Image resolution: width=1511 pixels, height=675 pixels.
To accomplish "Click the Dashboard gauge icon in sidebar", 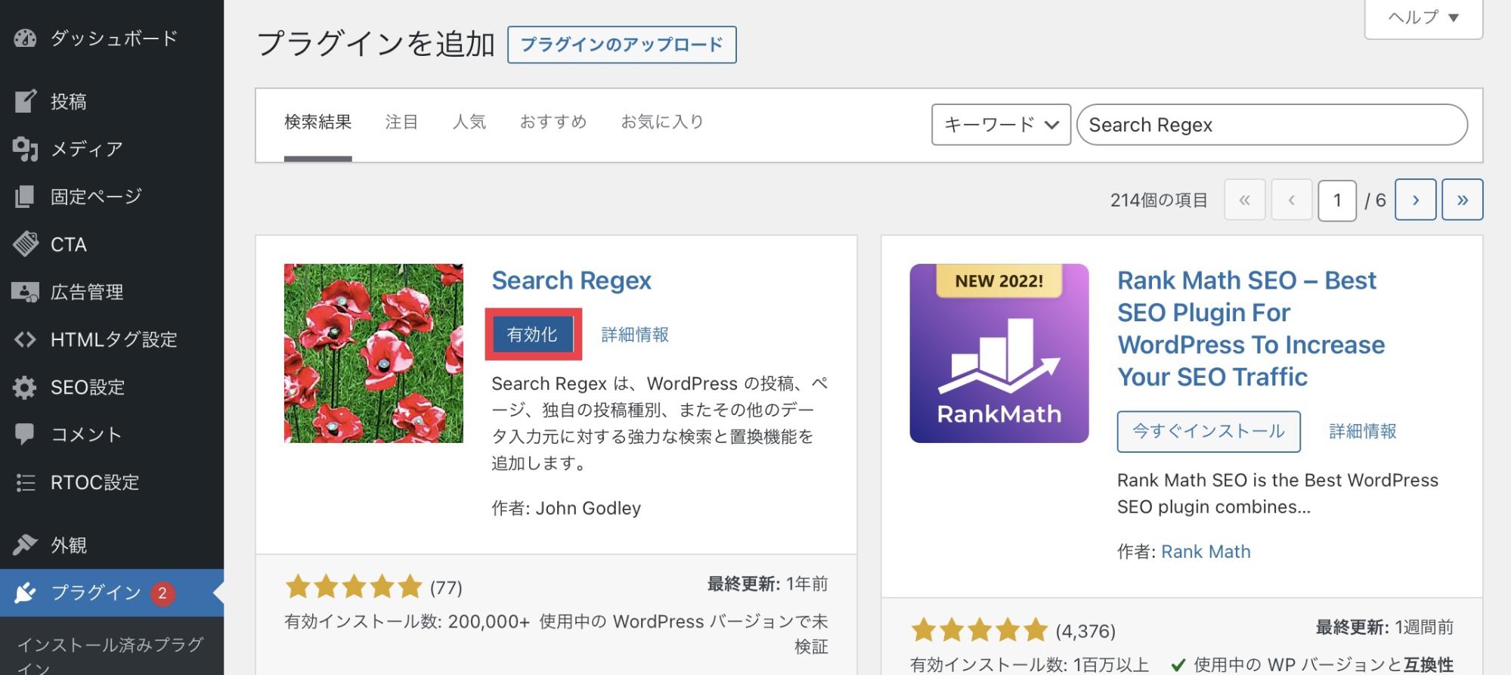I will click(25, 38).
